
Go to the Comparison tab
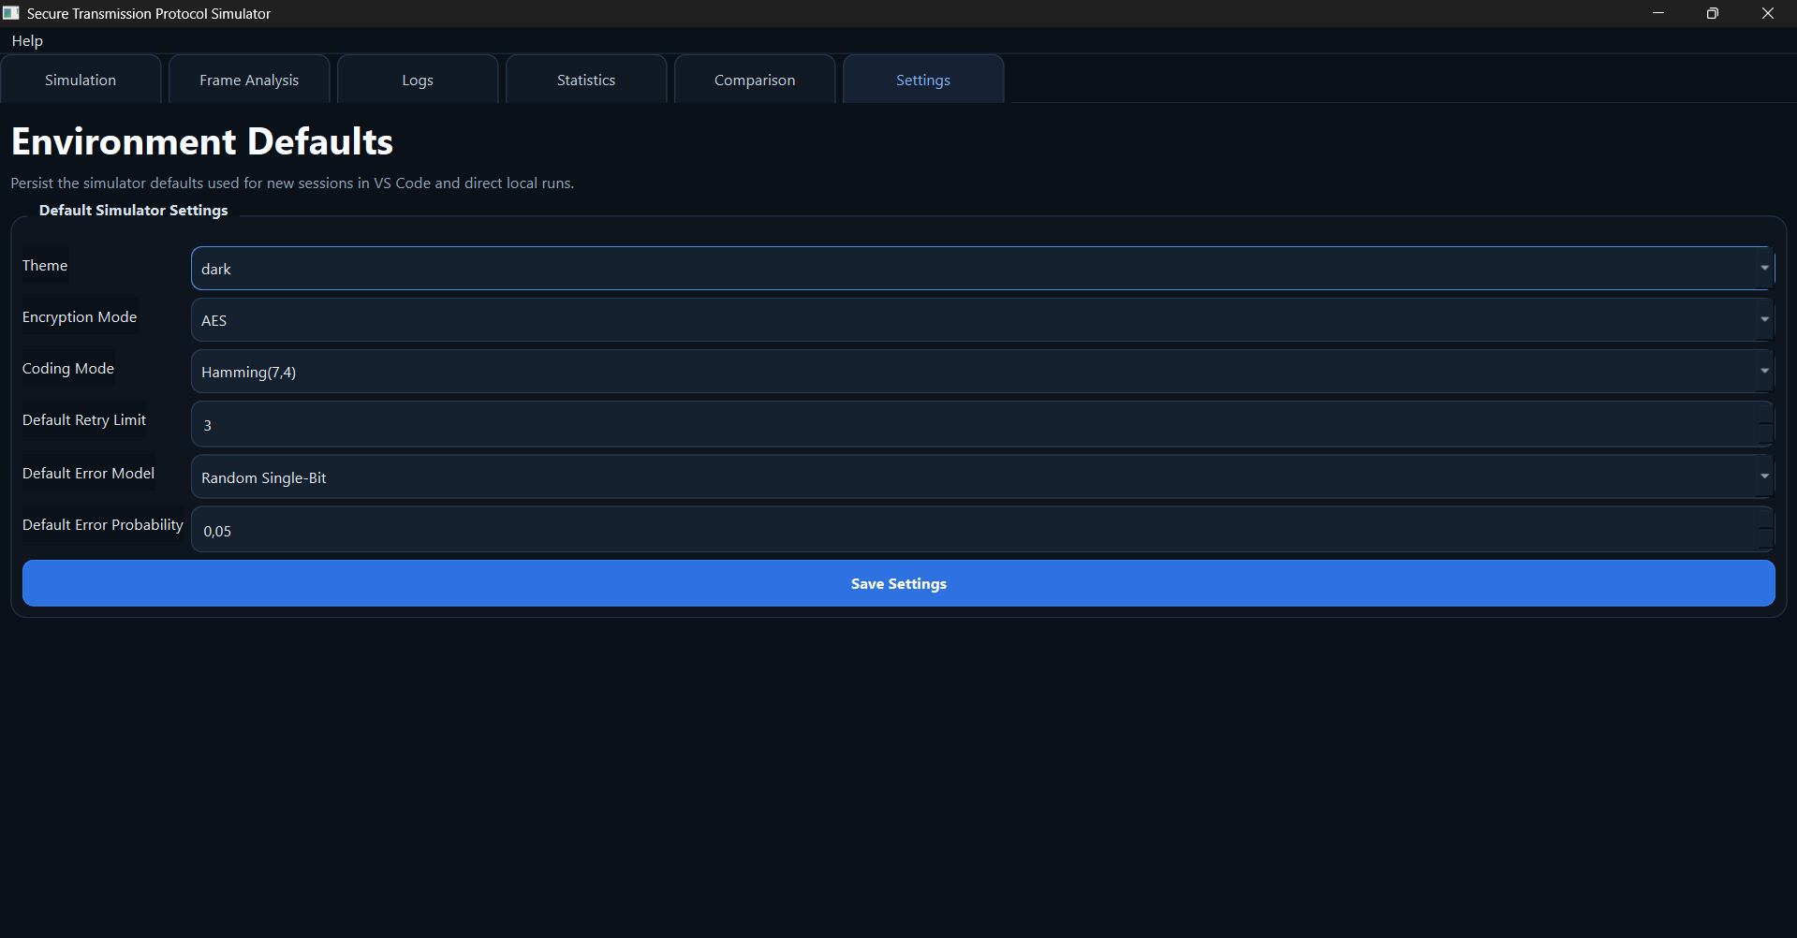[x=755, y=80]
